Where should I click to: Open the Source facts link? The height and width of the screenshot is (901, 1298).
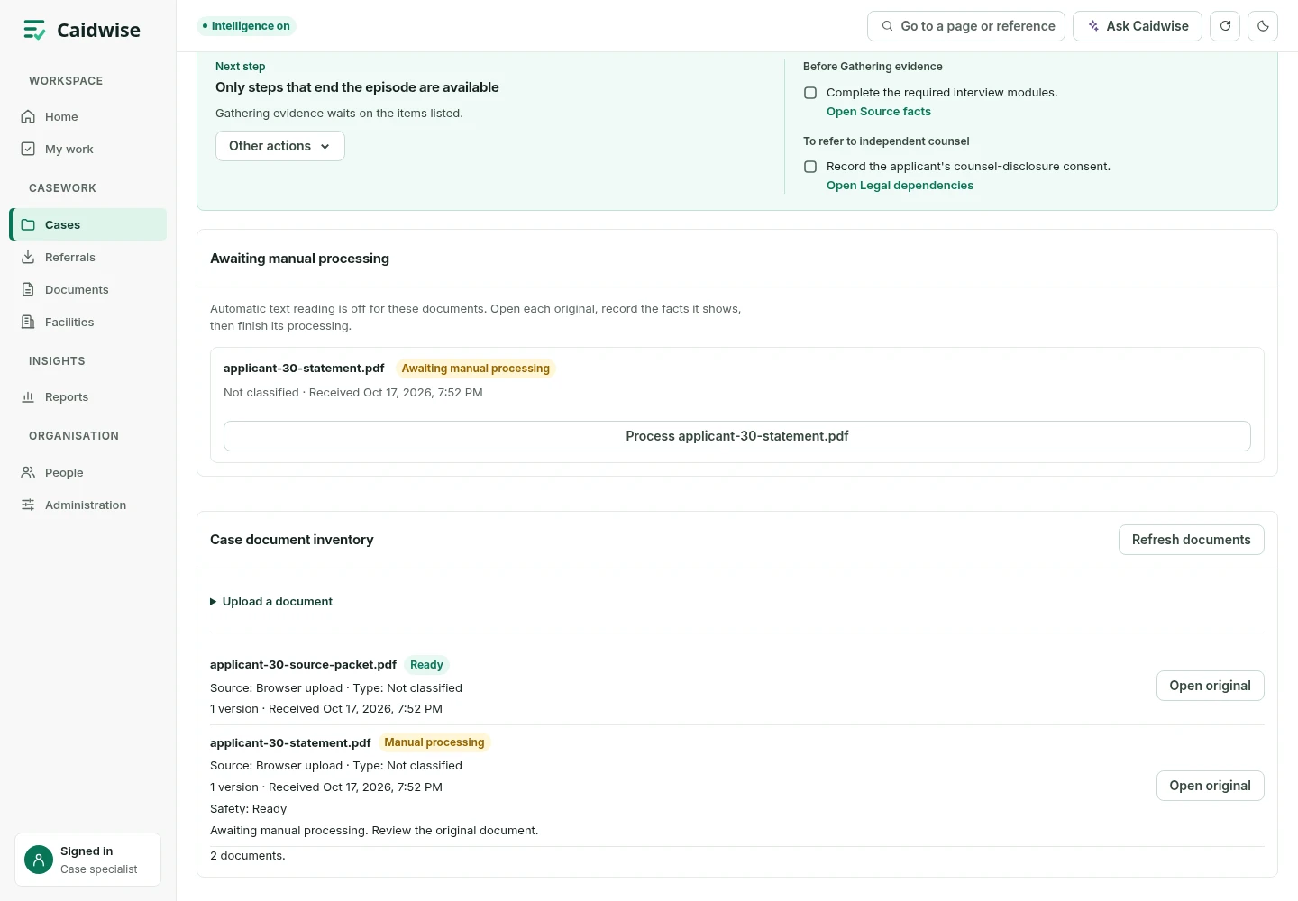click(879, 112)
